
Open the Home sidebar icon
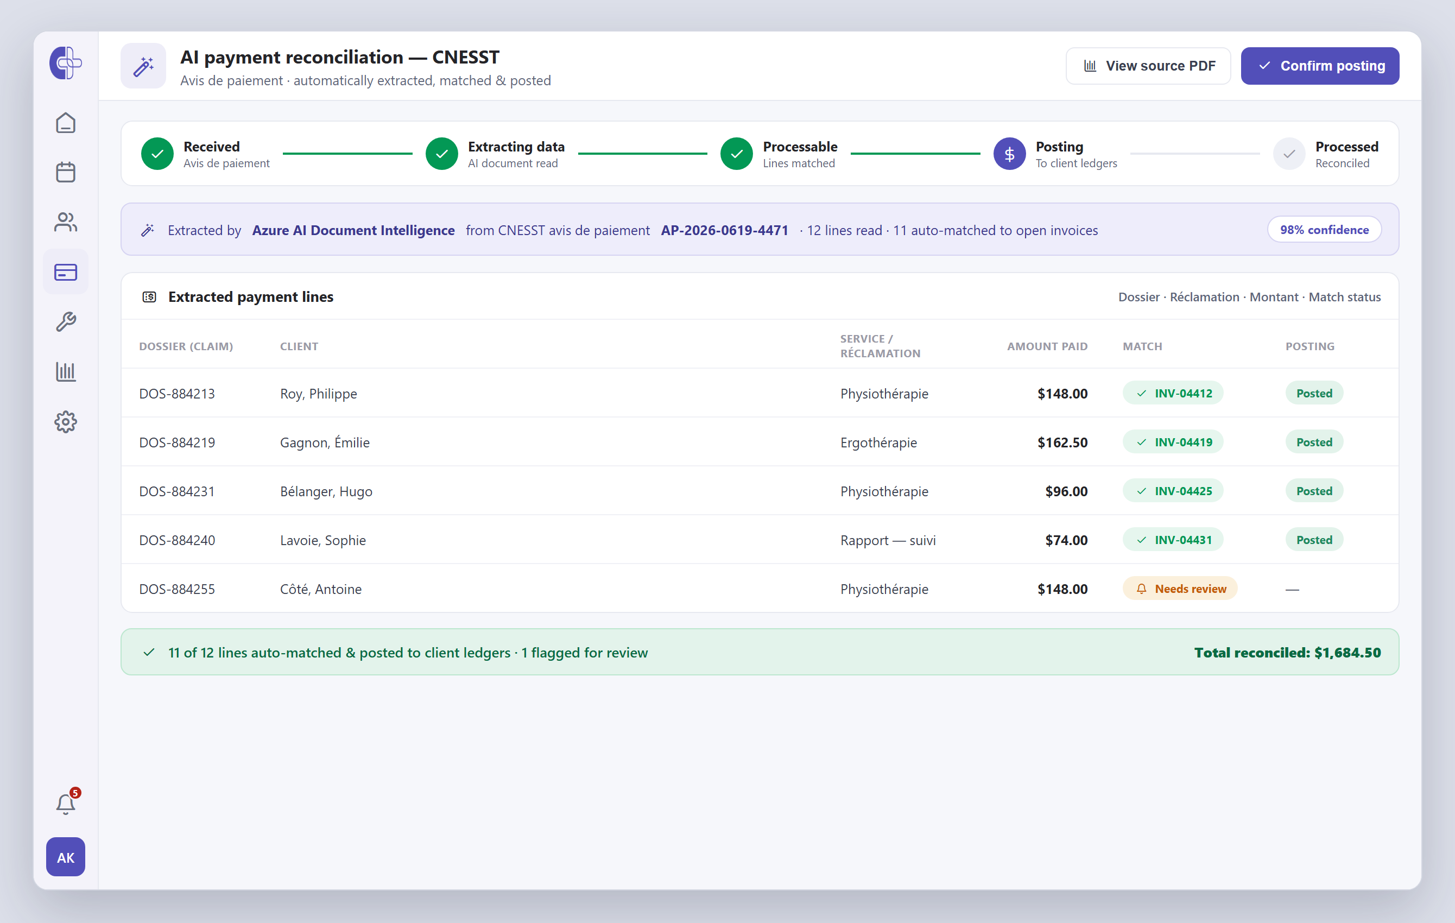click(65, 123)
